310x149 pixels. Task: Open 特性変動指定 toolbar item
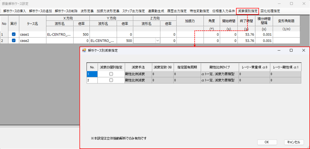click(199, 11)
